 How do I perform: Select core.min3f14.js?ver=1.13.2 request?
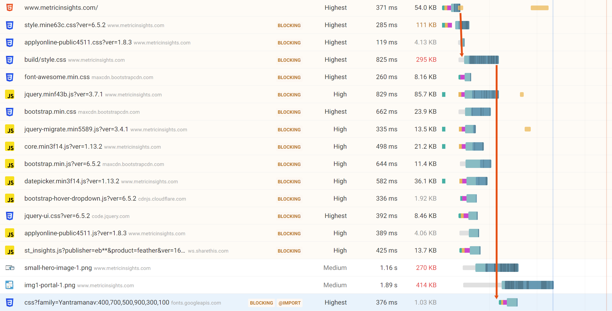coord(63,146)
